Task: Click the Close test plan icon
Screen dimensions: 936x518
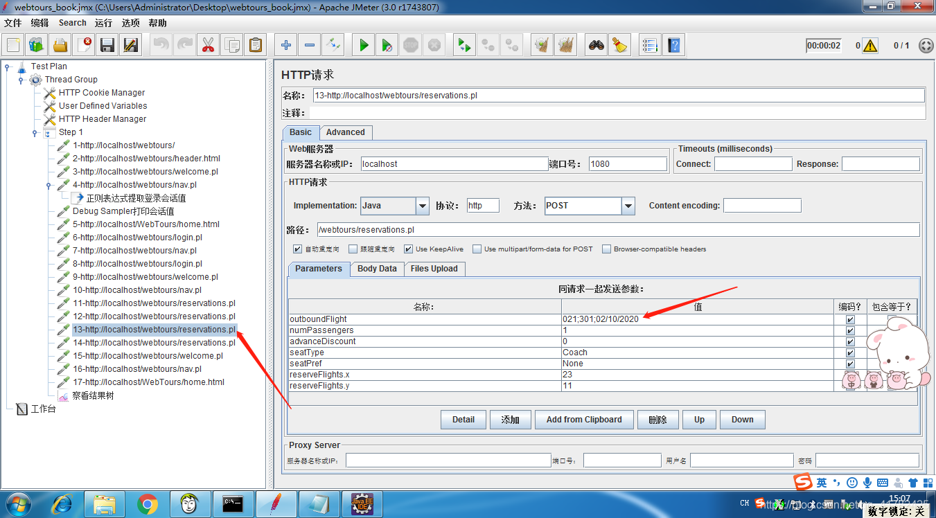Action: [84, 46]
